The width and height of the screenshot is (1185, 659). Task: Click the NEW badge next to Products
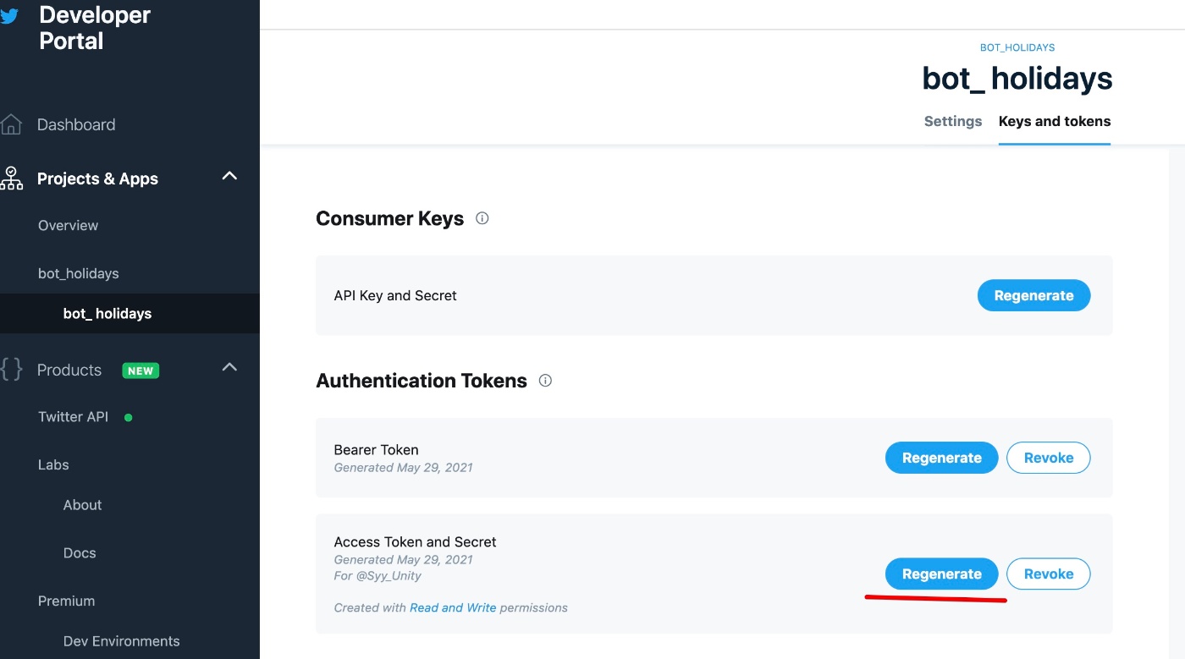pos(141,371)
